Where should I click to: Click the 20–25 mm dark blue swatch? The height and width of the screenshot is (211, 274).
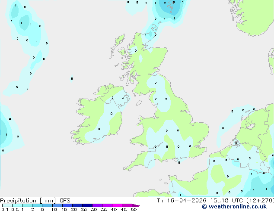click(x=77, y=205)
